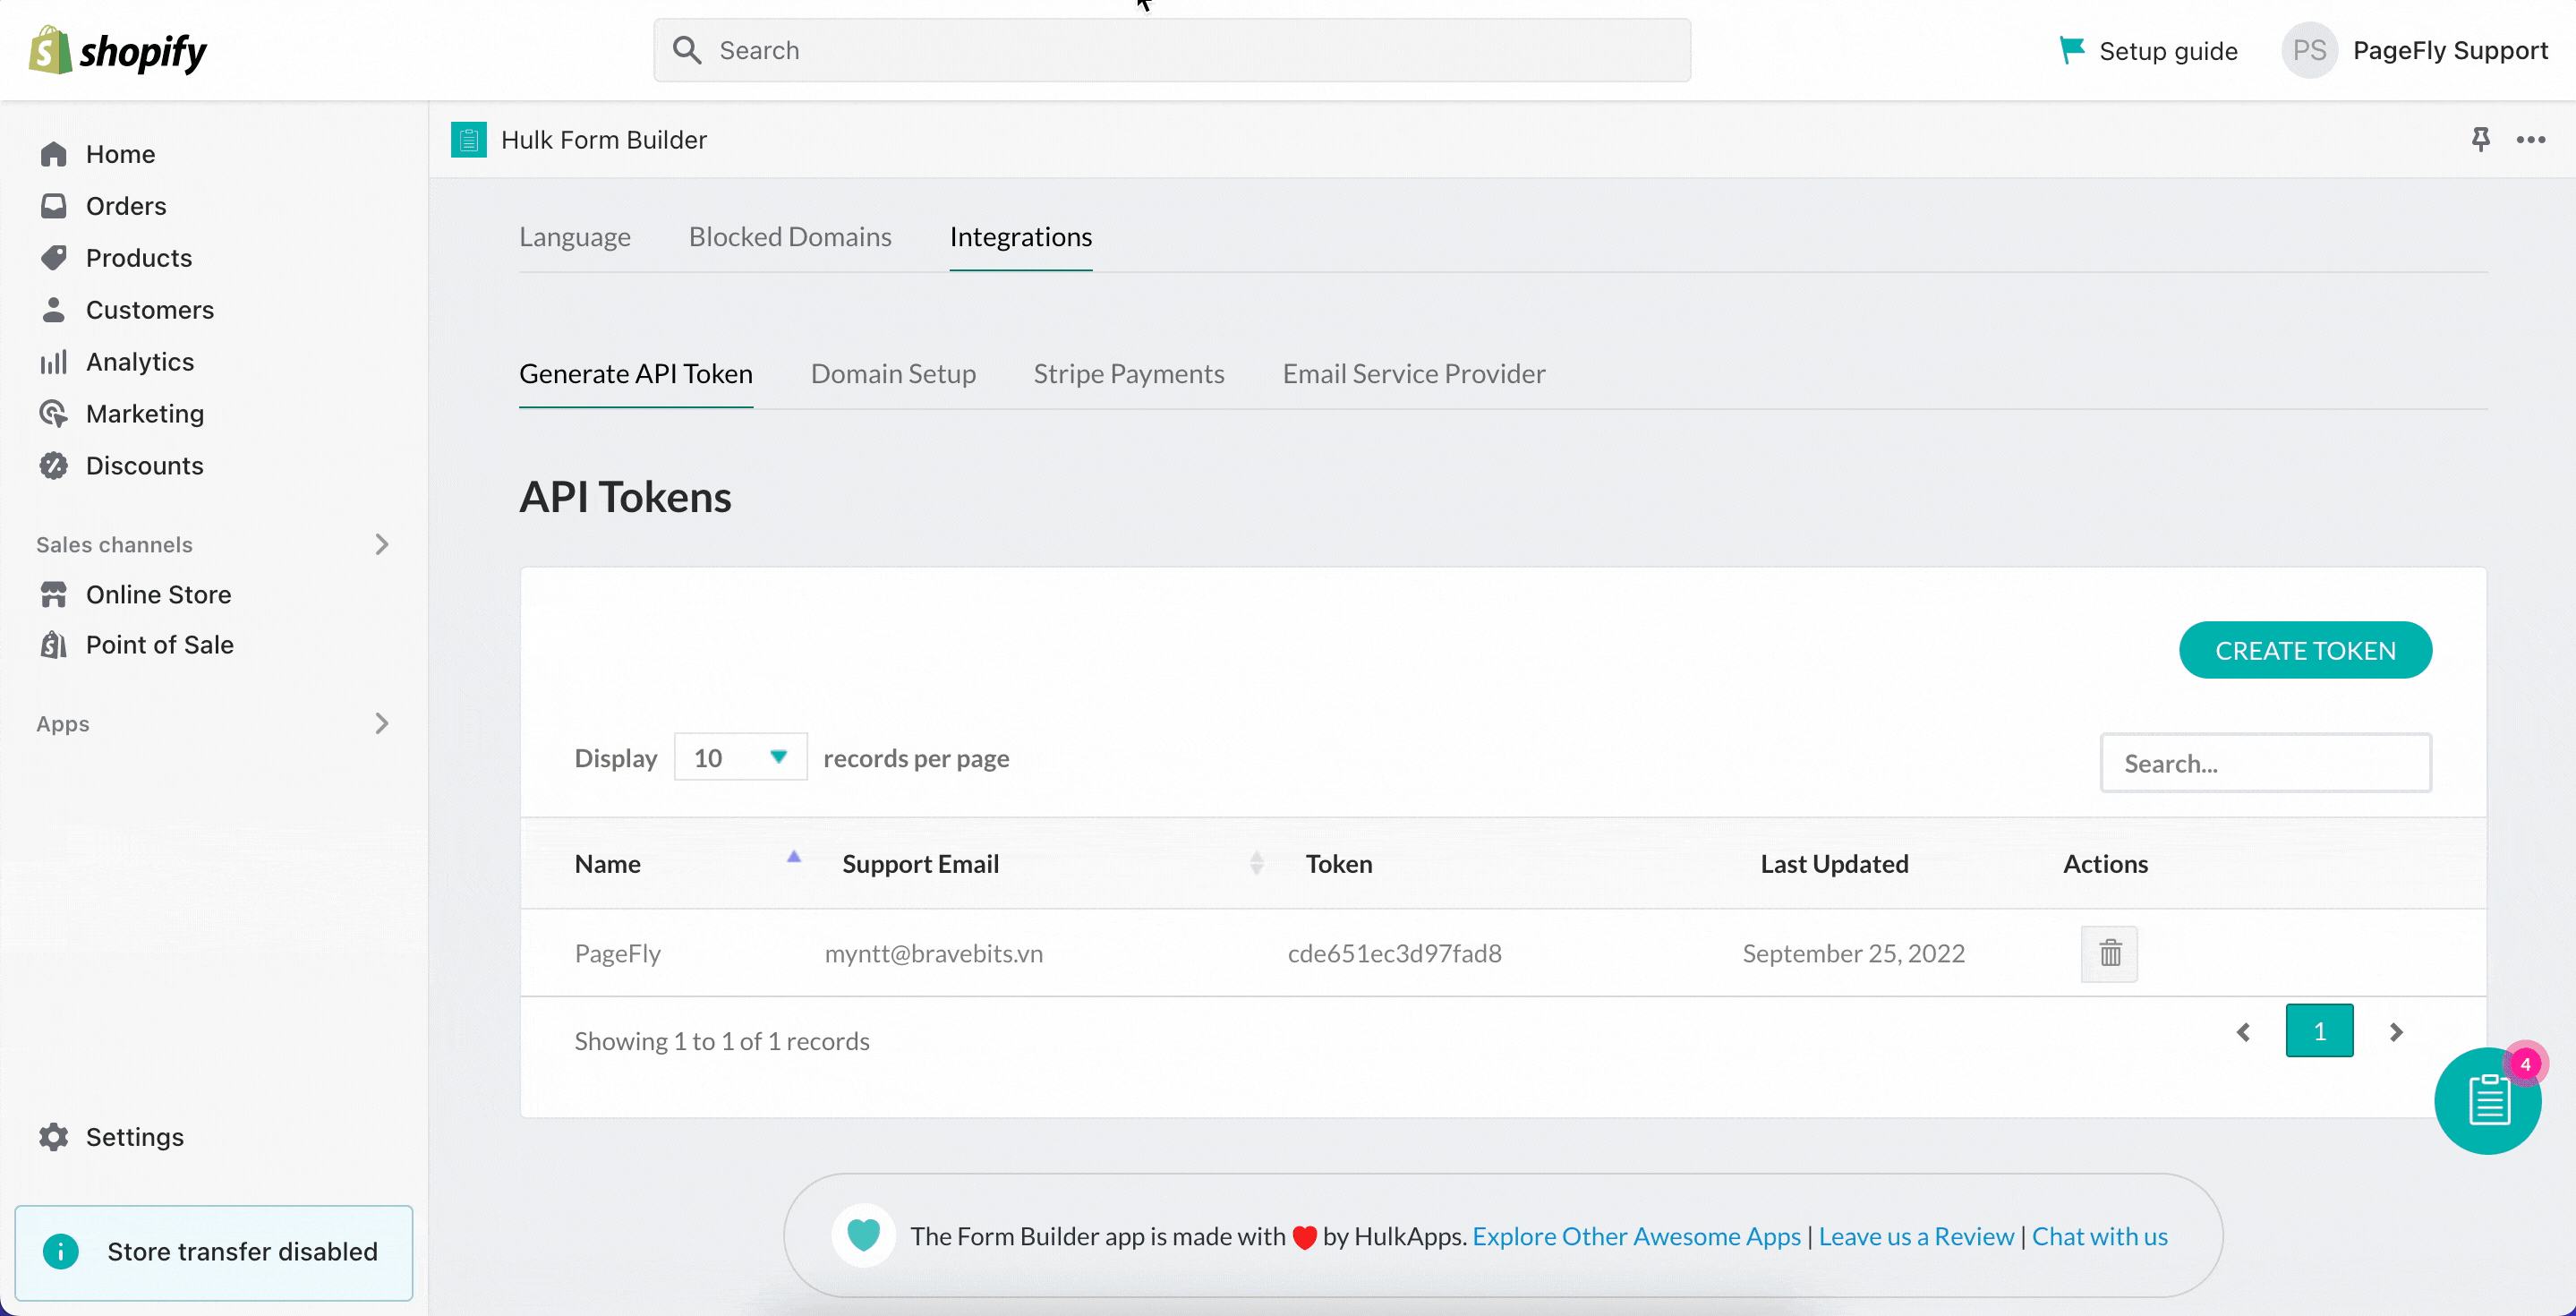Image resolution: width=2576 pixels, height=1316 pixels.
Task: Click the Products tag icon
Action: pos(53,258)
